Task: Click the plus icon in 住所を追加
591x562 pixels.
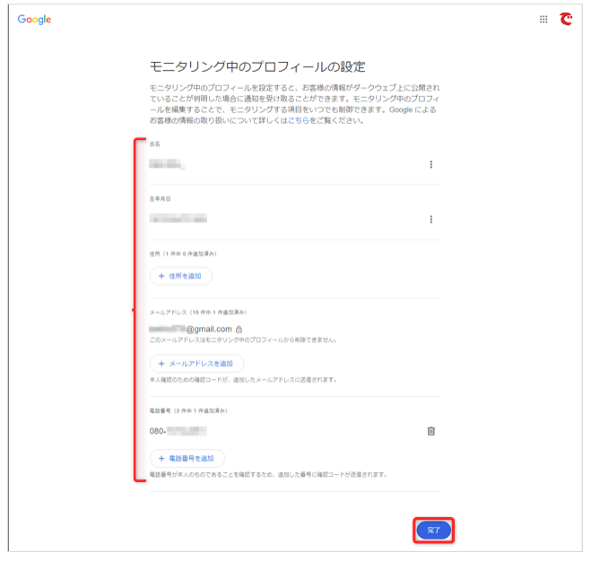Action: [161, 276]
